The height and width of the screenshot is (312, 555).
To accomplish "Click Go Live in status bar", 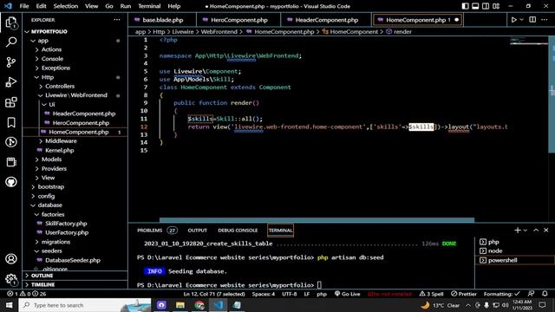I will tap(347, 294).
